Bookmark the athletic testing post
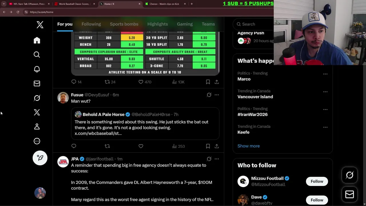 coord(208,82)
